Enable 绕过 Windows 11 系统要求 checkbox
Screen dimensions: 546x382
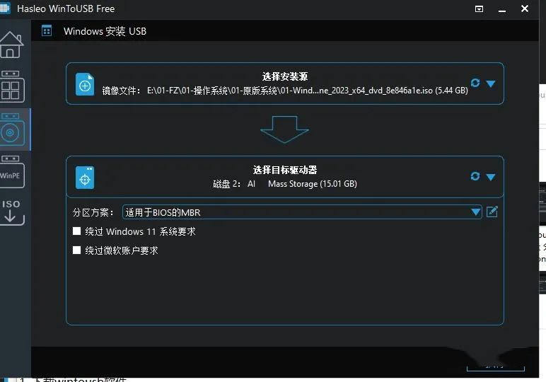point(76,231)
